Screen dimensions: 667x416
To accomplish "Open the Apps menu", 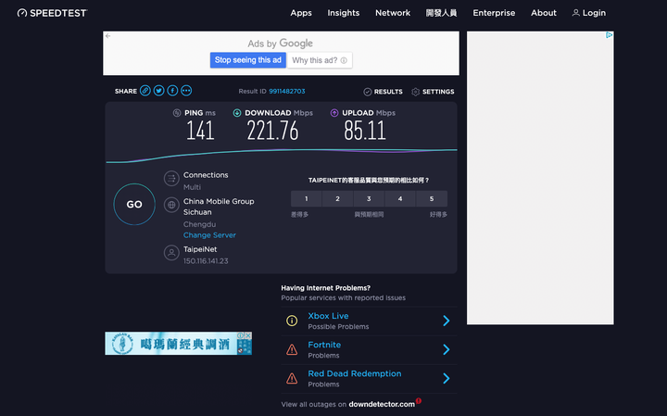I will [x=301, y=13].
